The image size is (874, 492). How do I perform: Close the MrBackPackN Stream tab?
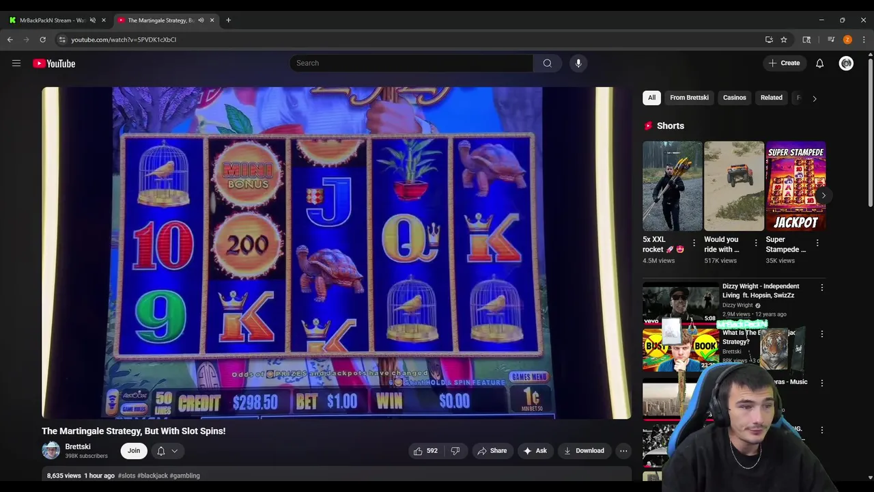coord(104,20)
